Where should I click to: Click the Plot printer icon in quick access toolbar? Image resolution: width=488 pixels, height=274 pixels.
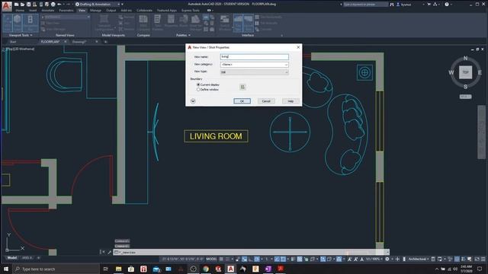pos(53,5)
